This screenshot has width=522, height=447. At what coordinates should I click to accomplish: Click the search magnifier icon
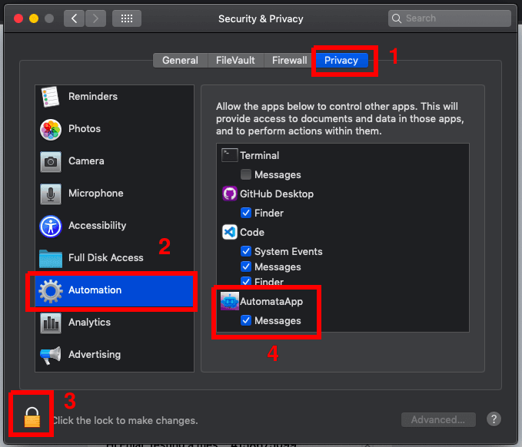click(x=396, y=18)
